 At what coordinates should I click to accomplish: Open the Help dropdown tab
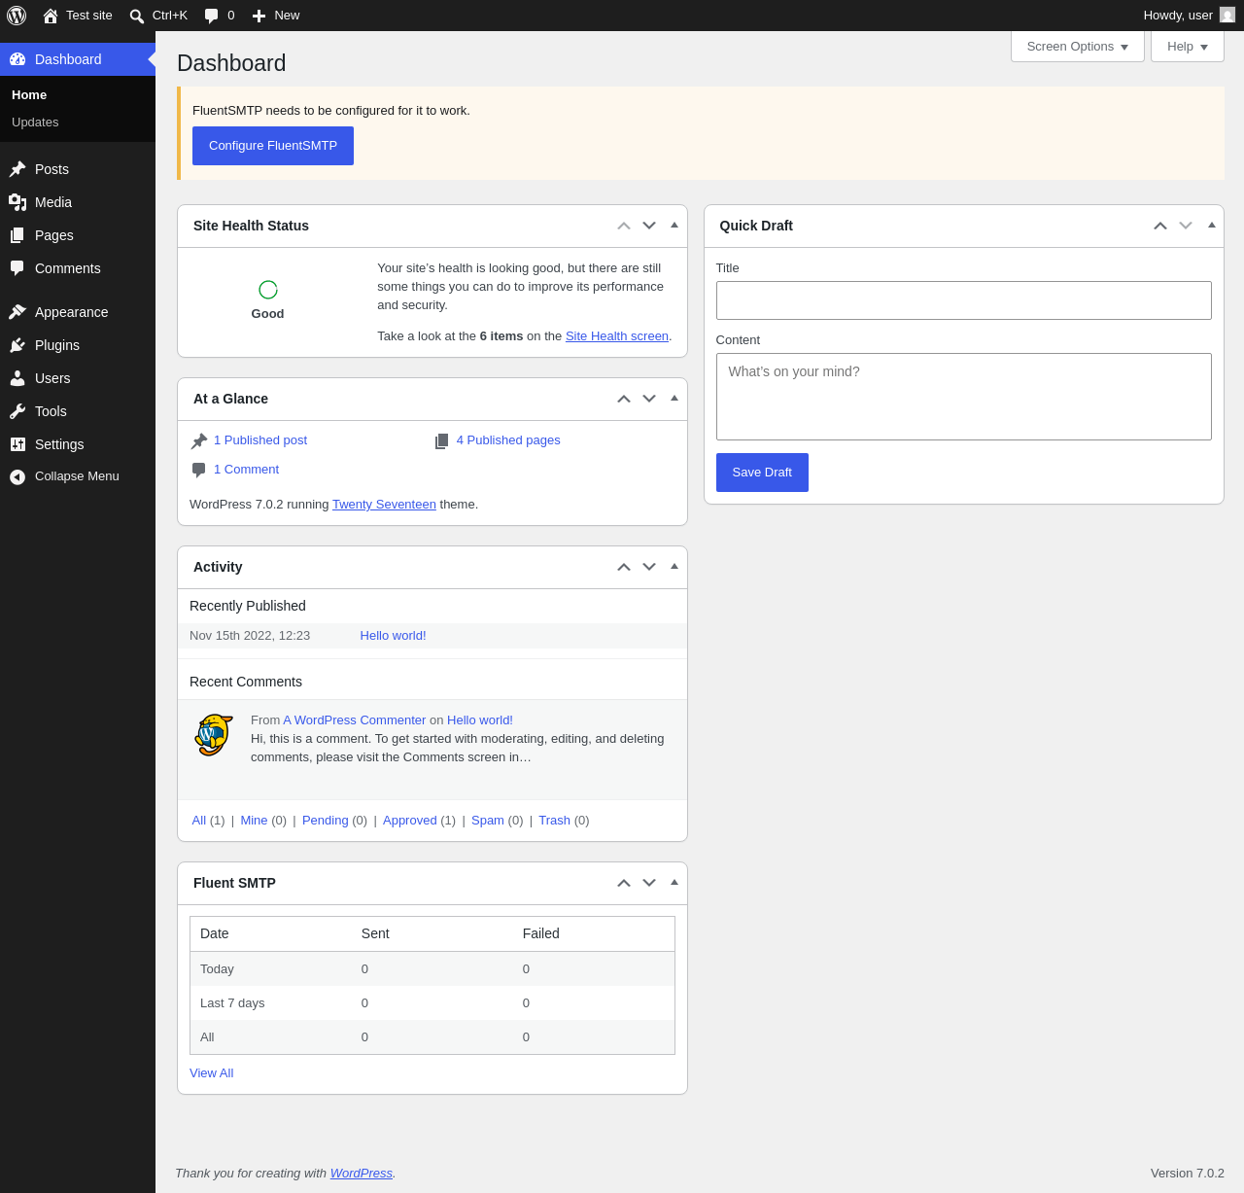click(1188, 47)
